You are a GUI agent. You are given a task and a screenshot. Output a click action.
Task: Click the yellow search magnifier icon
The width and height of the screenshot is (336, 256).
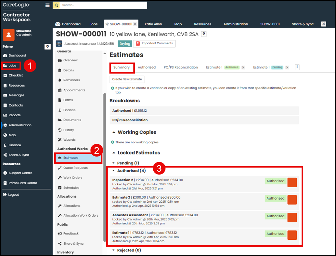click(x=56, y=5)
